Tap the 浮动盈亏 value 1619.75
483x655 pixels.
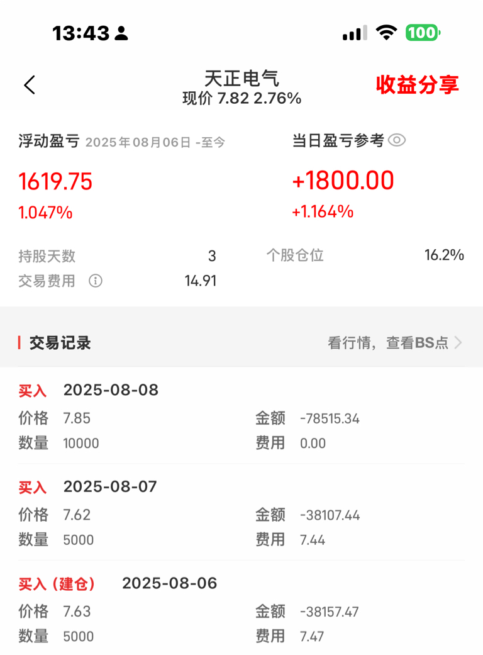coord(55,182)
